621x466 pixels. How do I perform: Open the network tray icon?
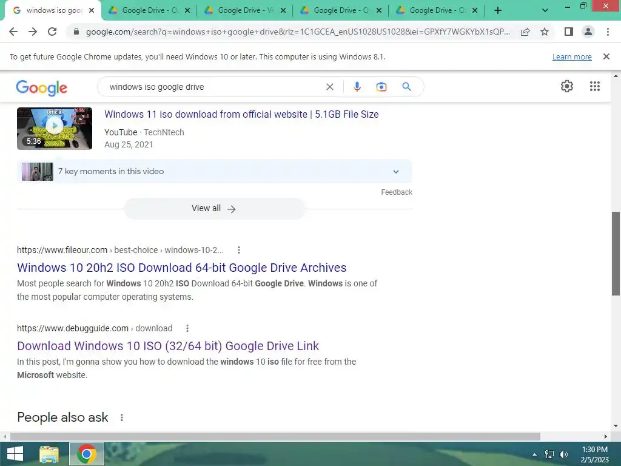[549, 454]
